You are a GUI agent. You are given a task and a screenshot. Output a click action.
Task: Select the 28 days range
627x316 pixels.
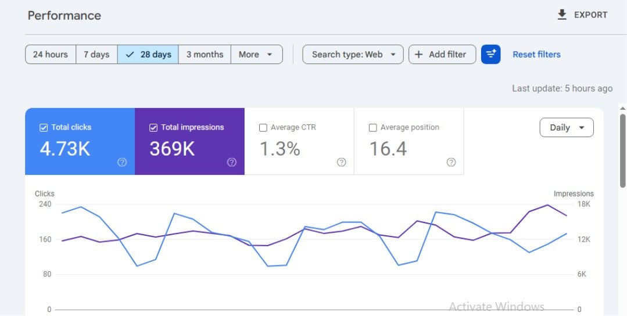[148, 55]
